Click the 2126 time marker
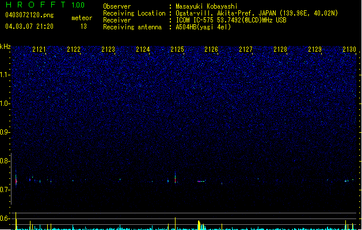Viewport: 362px width, 230px height. point(211,49)
